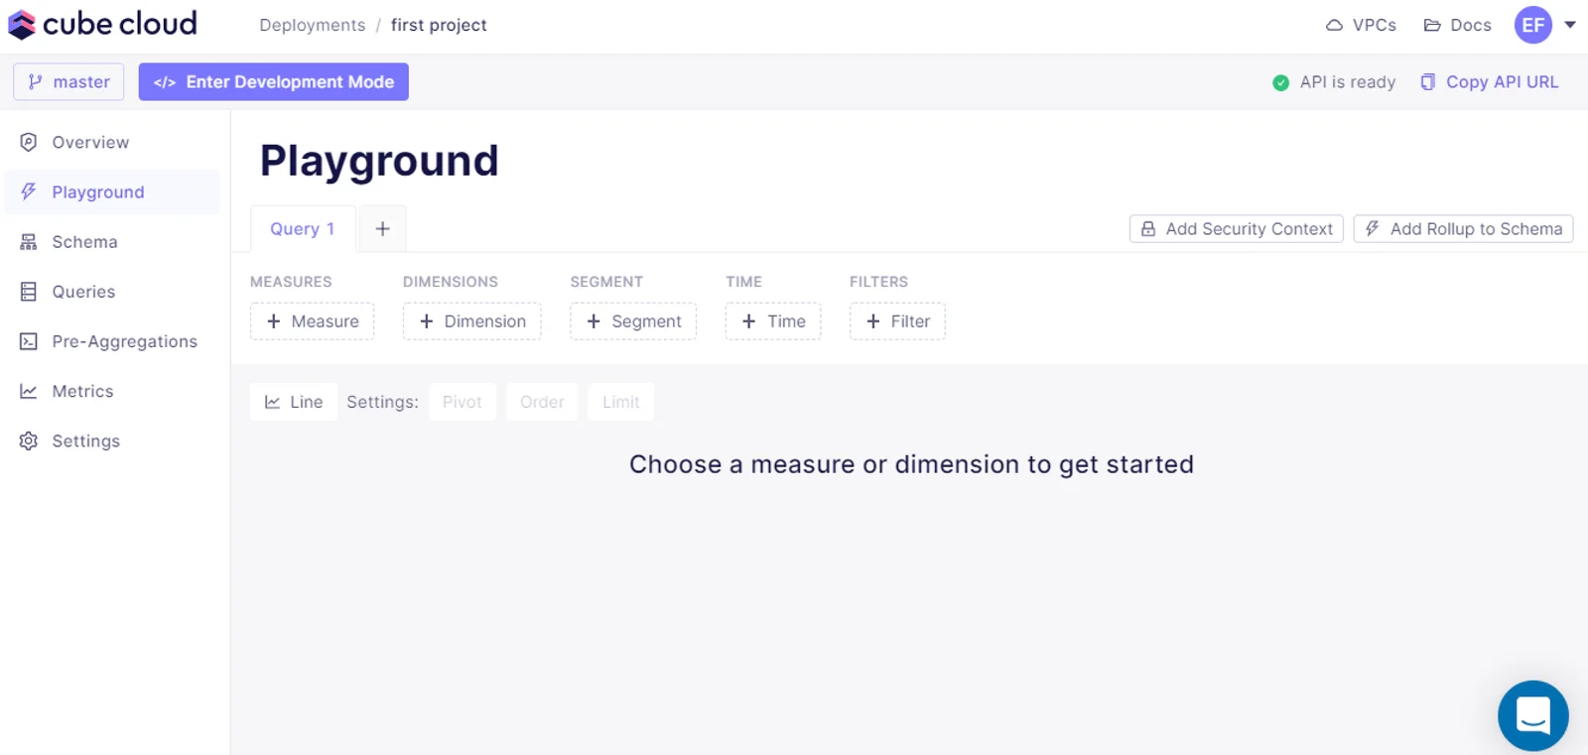Add a Dimension to the query

pyautogui.click(x=472, y=321)
